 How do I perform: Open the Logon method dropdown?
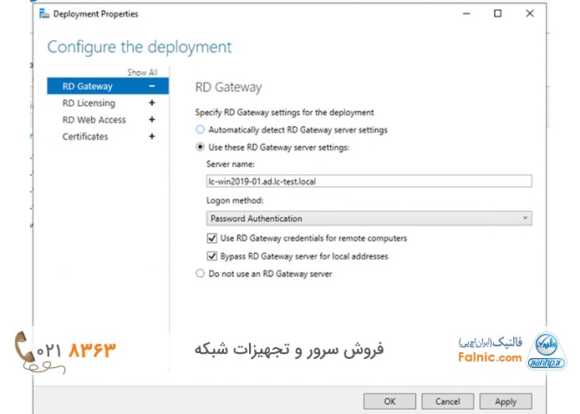coord(369,218)
